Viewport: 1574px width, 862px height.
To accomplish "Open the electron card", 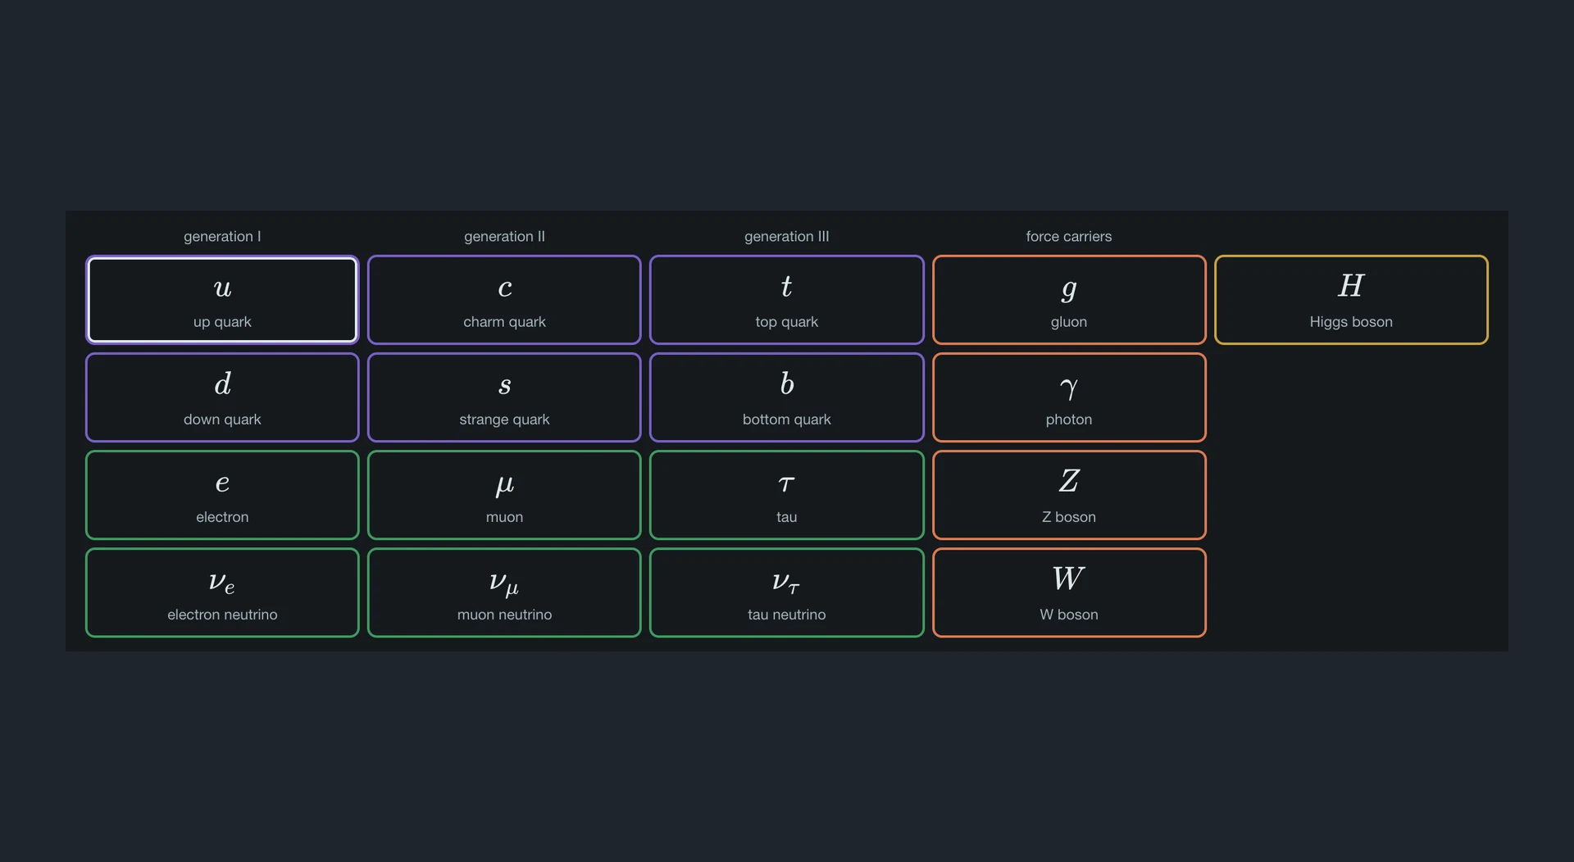I will [222, 495].
